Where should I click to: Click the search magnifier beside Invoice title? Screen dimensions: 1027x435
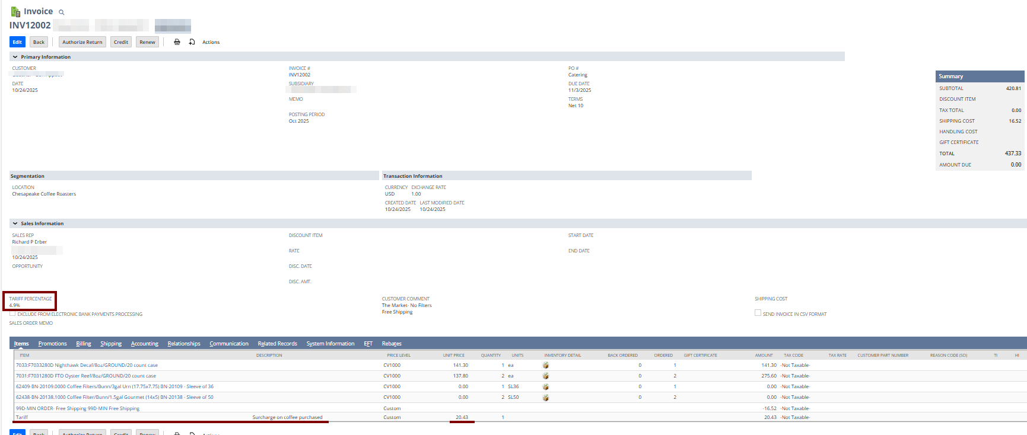coord(61,12)
